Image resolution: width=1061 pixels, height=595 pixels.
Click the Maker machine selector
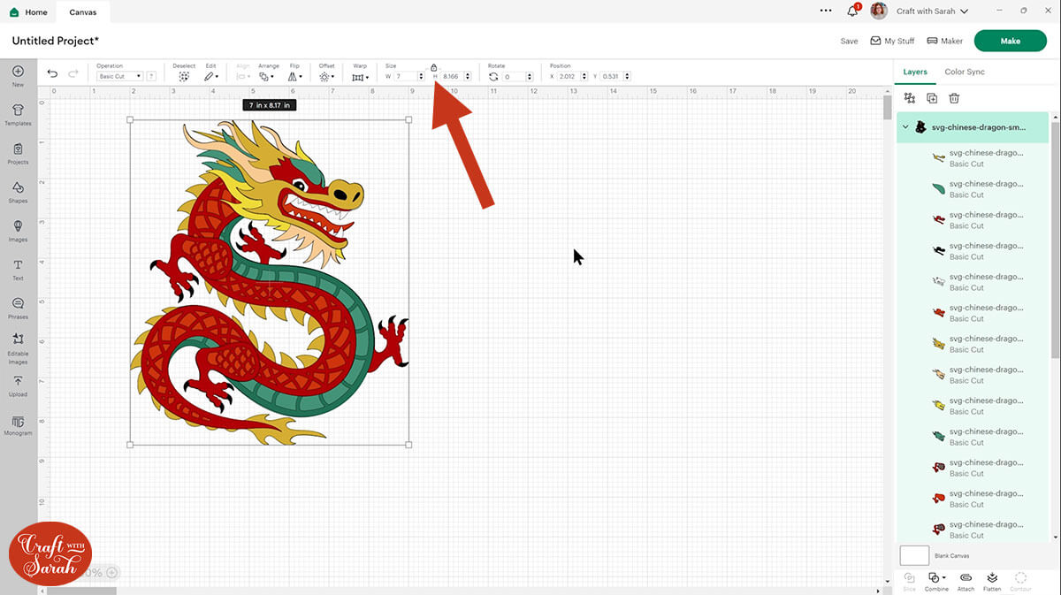click(x=945, y=41)
